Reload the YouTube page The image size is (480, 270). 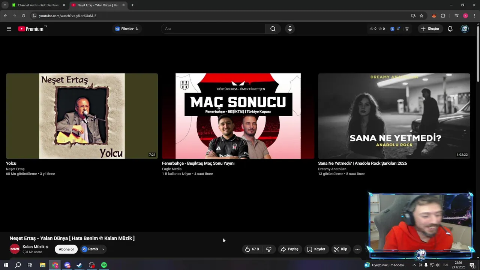coord(23,16)
